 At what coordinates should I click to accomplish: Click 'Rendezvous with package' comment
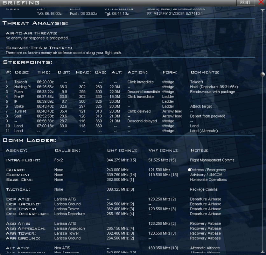point(213,92)
